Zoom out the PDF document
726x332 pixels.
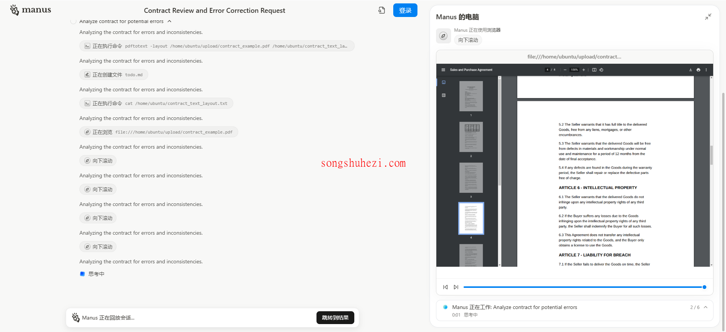(x=565, y=70)
